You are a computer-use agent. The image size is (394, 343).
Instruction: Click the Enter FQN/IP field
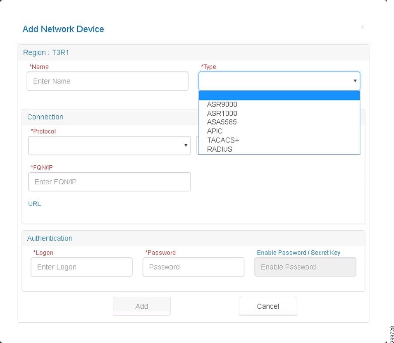pos(110,182)
